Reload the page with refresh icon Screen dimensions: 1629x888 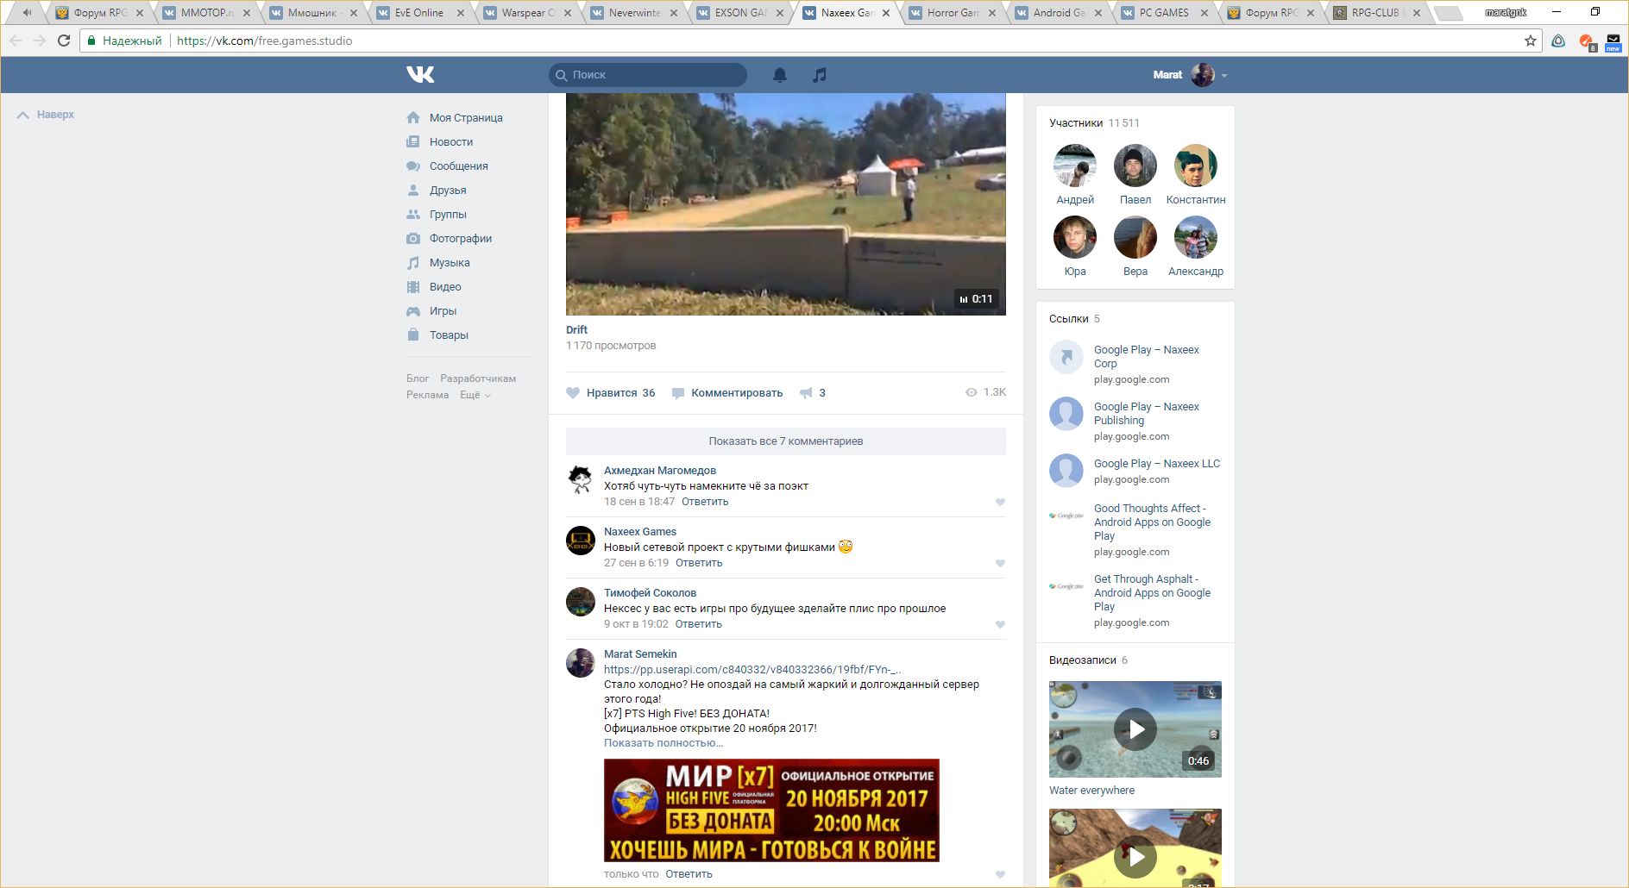coord(64,41)
